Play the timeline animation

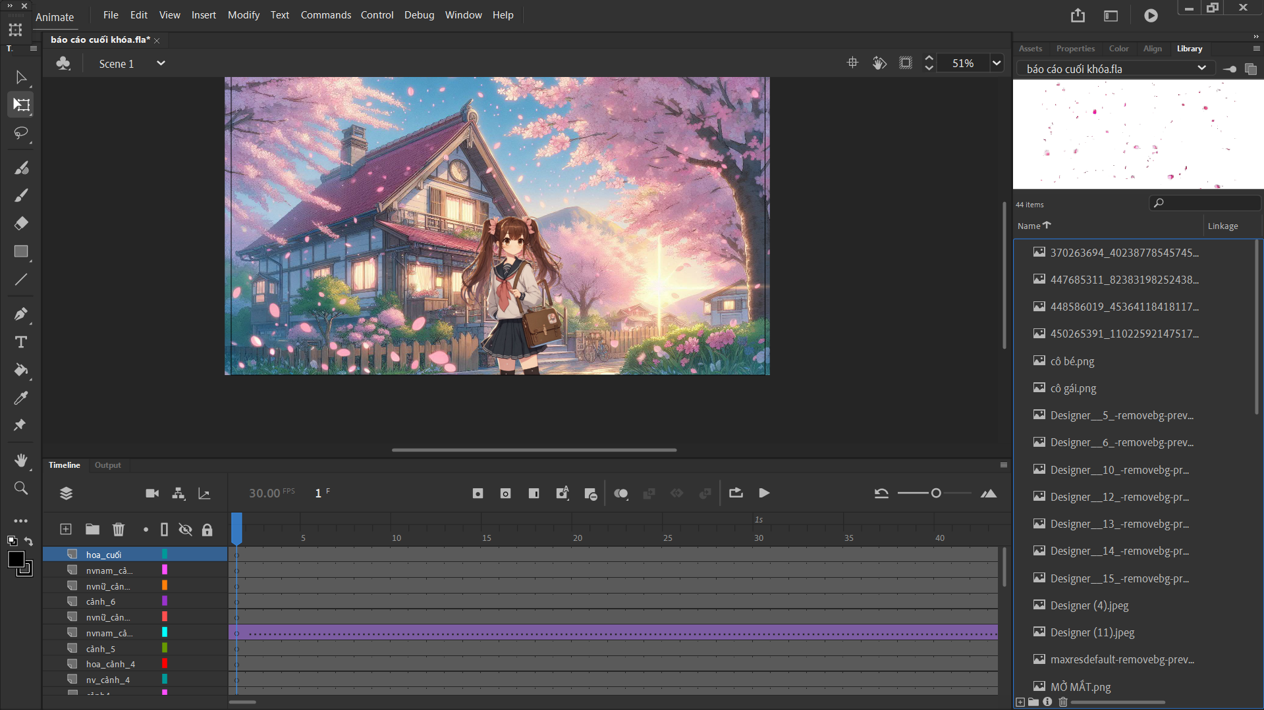[x=764, y=493]
